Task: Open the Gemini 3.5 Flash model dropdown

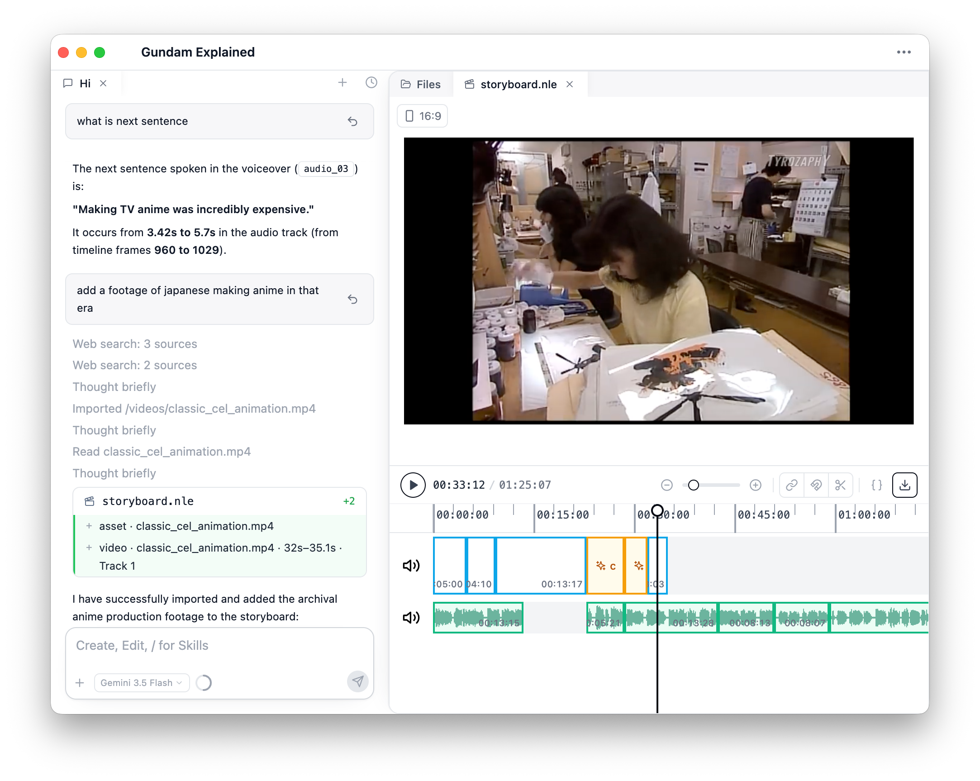Action: 141,682
